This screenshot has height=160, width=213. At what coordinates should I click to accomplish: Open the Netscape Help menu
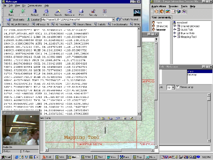tap(46, 6)
